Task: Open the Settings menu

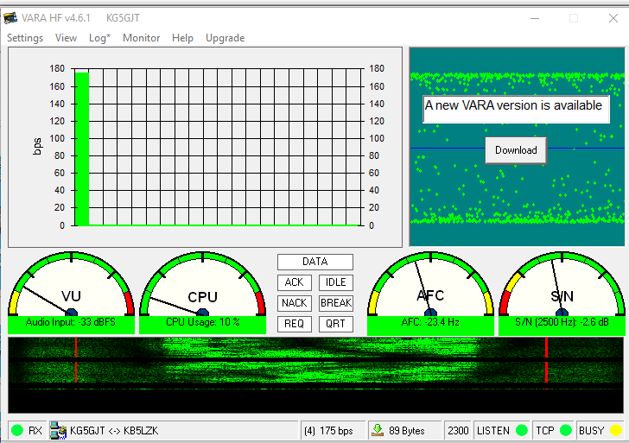Action: click(25, 38)
